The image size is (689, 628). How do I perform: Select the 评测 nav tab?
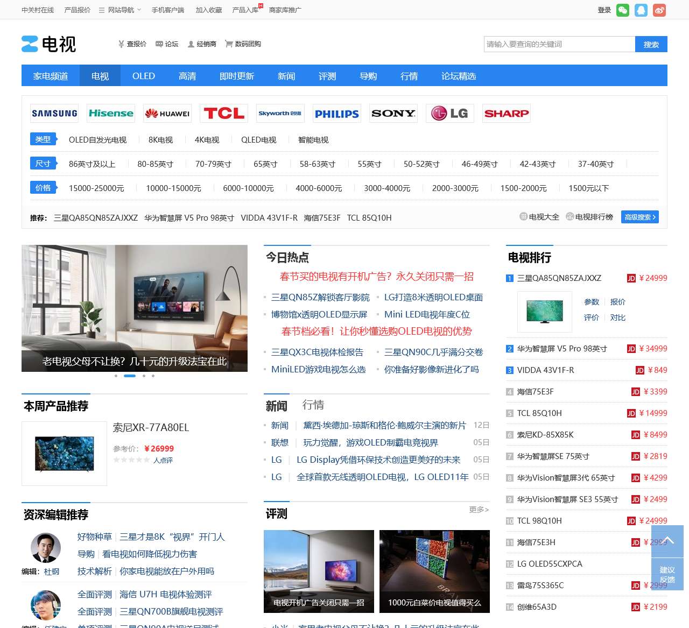[x=327, y=76]
